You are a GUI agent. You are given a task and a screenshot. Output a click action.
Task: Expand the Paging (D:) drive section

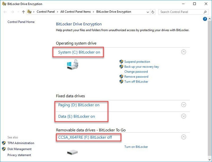click(x=183, y=105)
